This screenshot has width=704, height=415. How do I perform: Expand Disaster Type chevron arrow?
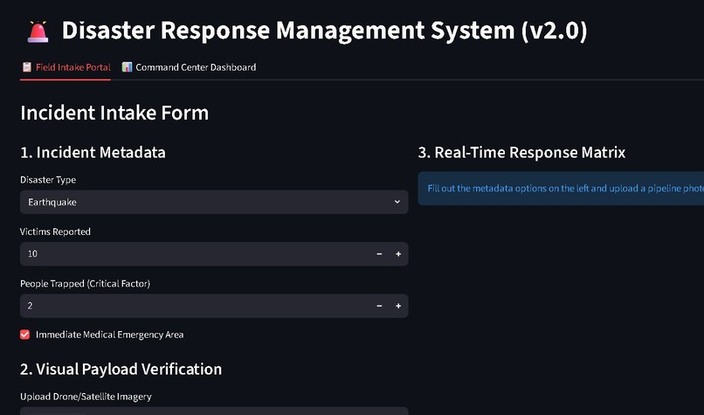point(397,202)
